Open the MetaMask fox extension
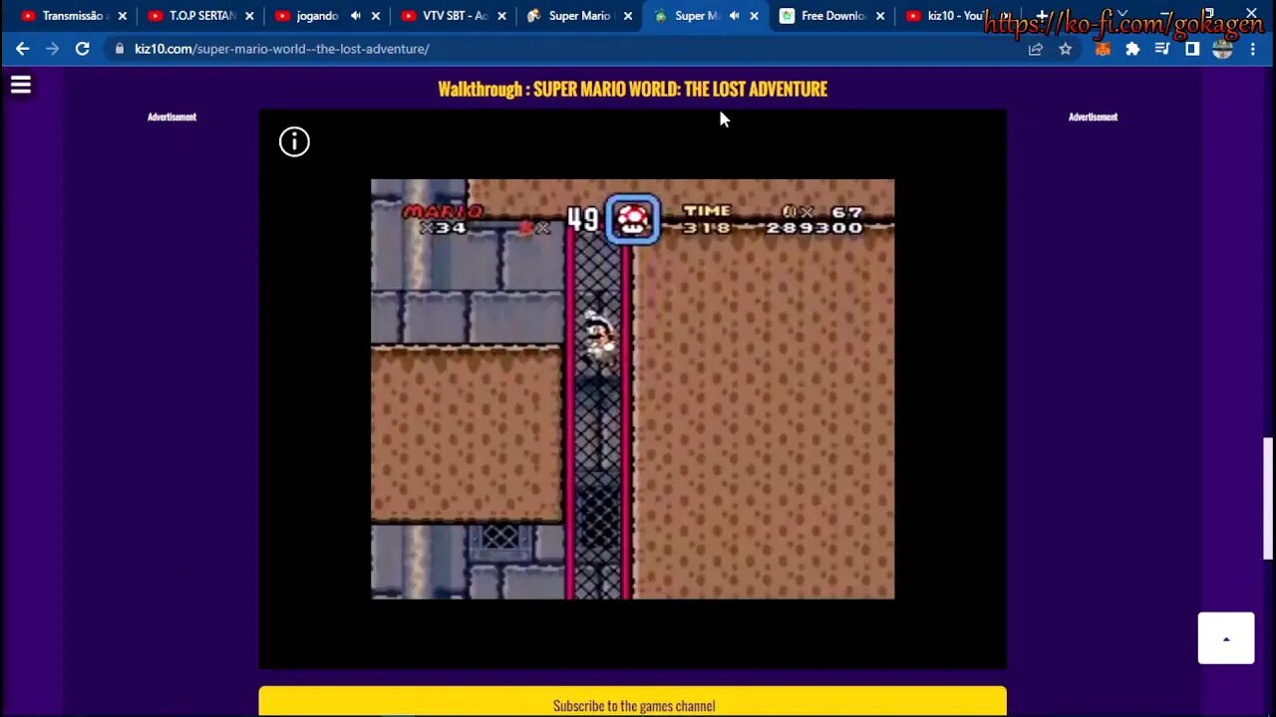Image resolution: width=1276 pixels, height=717 pixels. pyautogui.click(x=1103, y=49)
